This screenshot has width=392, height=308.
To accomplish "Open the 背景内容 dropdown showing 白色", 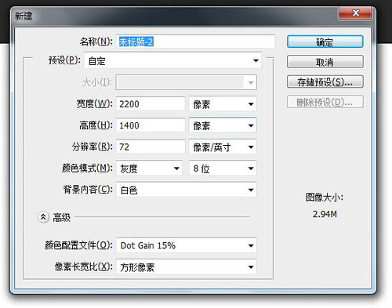I will (x=187, y=190).
